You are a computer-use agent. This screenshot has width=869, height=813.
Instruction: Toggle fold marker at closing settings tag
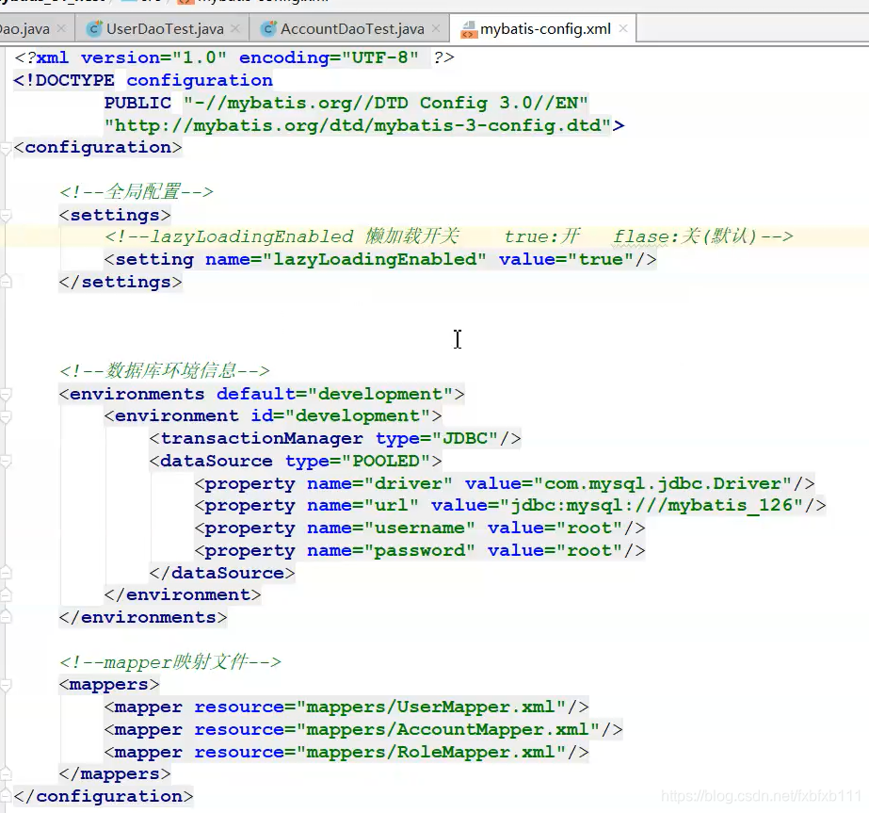5,283
